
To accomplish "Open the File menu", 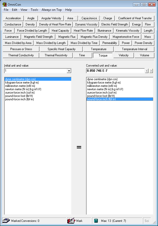I will pos(6,10).
